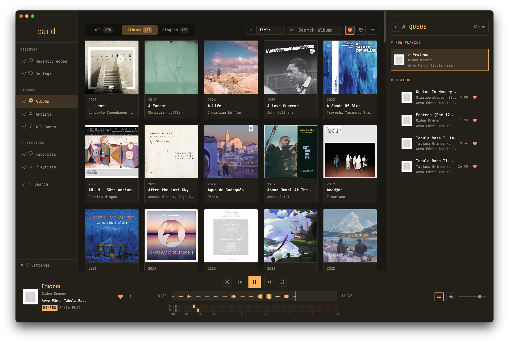The height and width of the screenshot is (343, 509).
Task: Select the Recently Added sidebar icon
Action: (x=30, y=61)
